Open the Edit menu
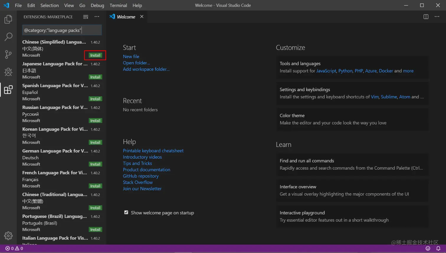Viewport: 446px width, 253px height. pyautogui.click(x=31, y=5)
